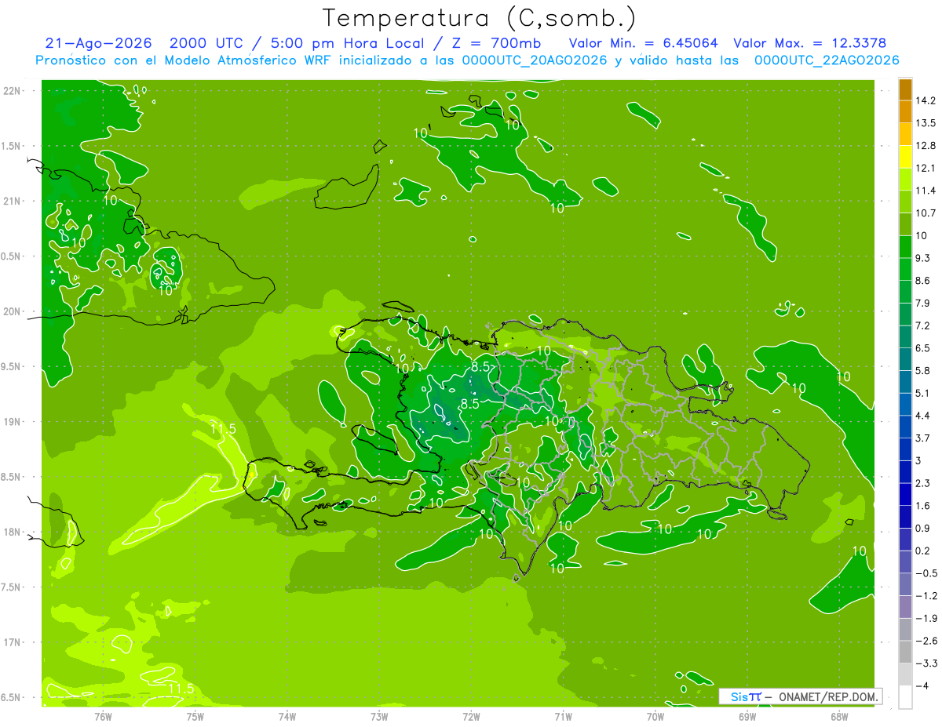Click the "73W" longitude axis label

tap(379, 716)
